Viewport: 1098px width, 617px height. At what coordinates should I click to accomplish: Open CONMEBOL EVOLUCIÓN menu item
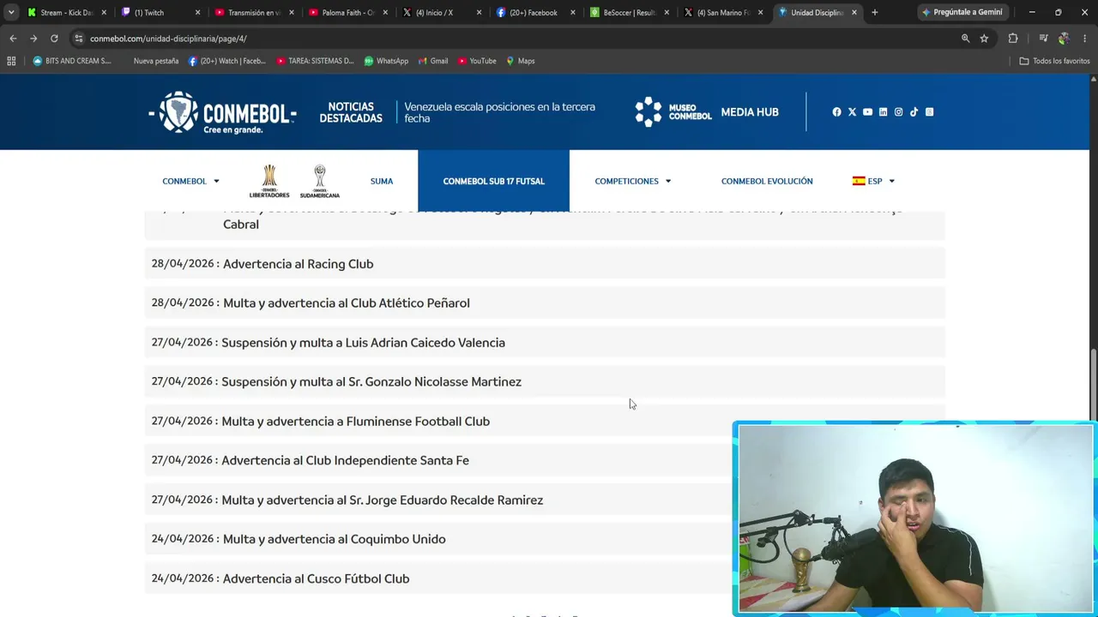tap(767, 181)
